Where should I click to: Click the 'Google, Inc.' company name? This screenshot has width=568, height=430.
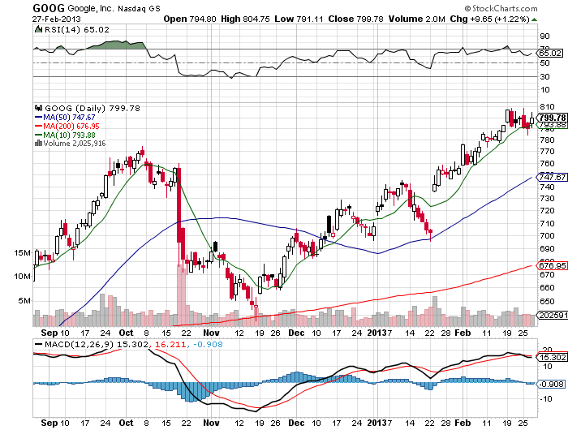tap(91, 8)
